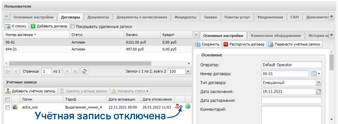This screenshot has width=338, height=124.
Task: Select contract row 044-21
Action: (x=98, y=49)
